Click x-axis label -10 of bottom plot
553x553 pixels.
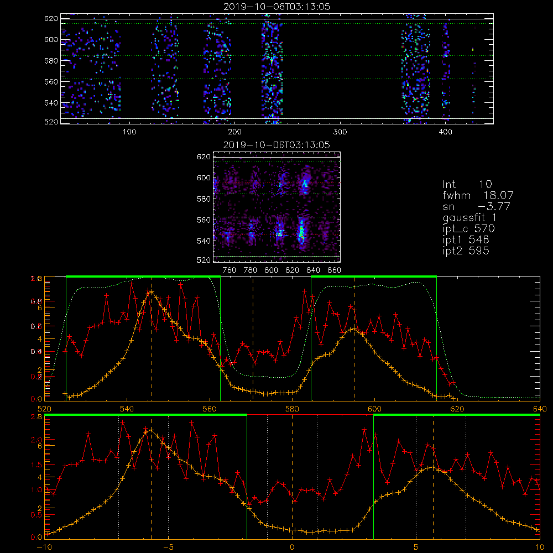point(44,547)
